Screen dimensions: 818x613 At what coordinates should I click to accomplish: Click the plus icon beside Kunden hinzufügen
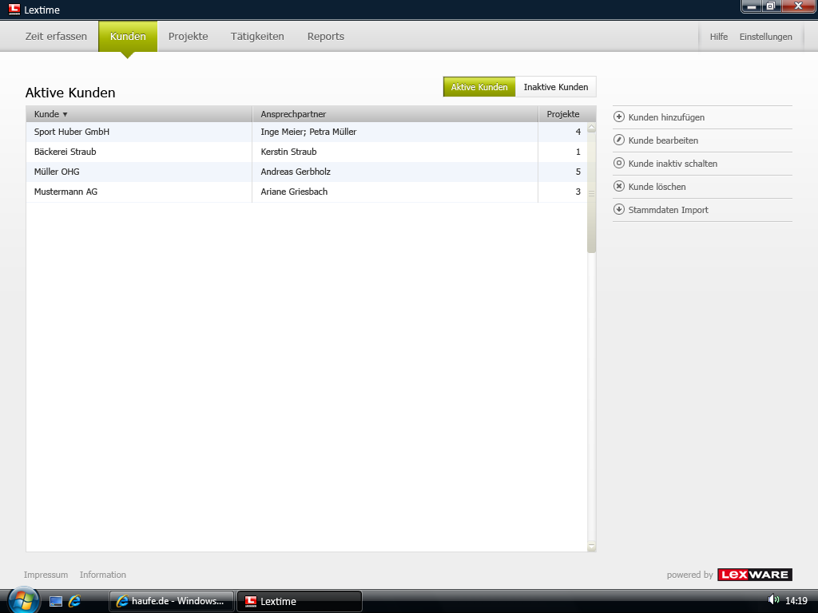619,117
